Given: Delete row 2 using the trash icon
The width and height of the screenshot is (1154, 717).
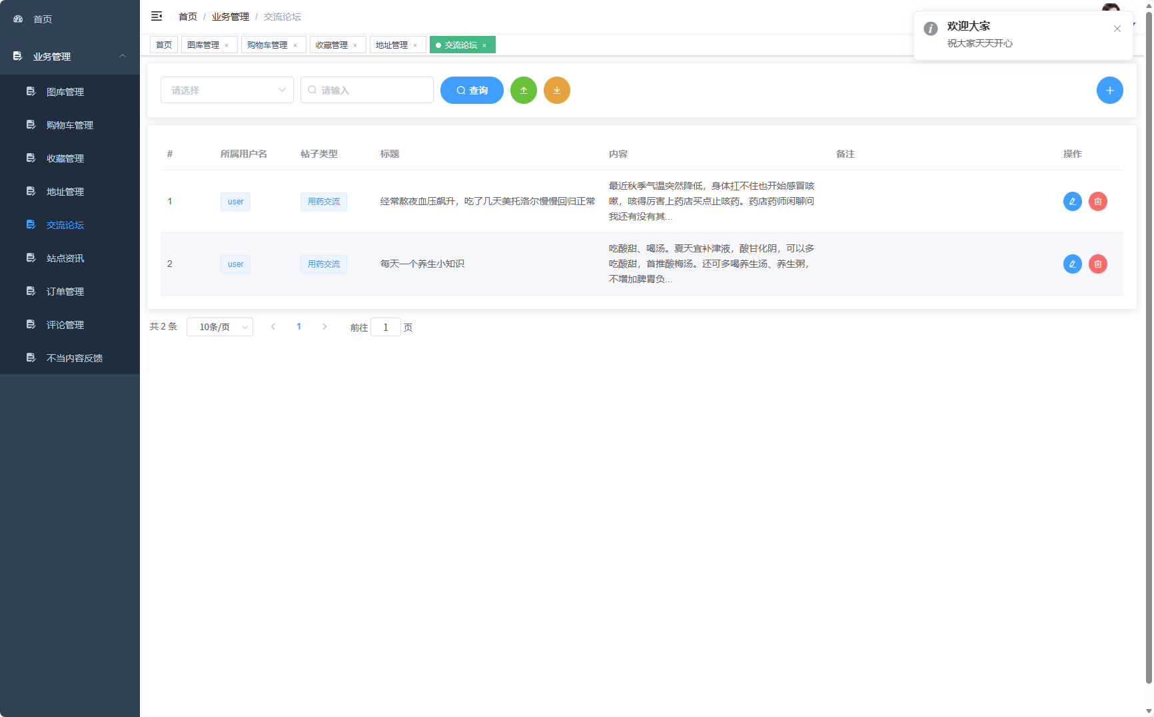Looking at the screenshot, I should (1098, 264).
